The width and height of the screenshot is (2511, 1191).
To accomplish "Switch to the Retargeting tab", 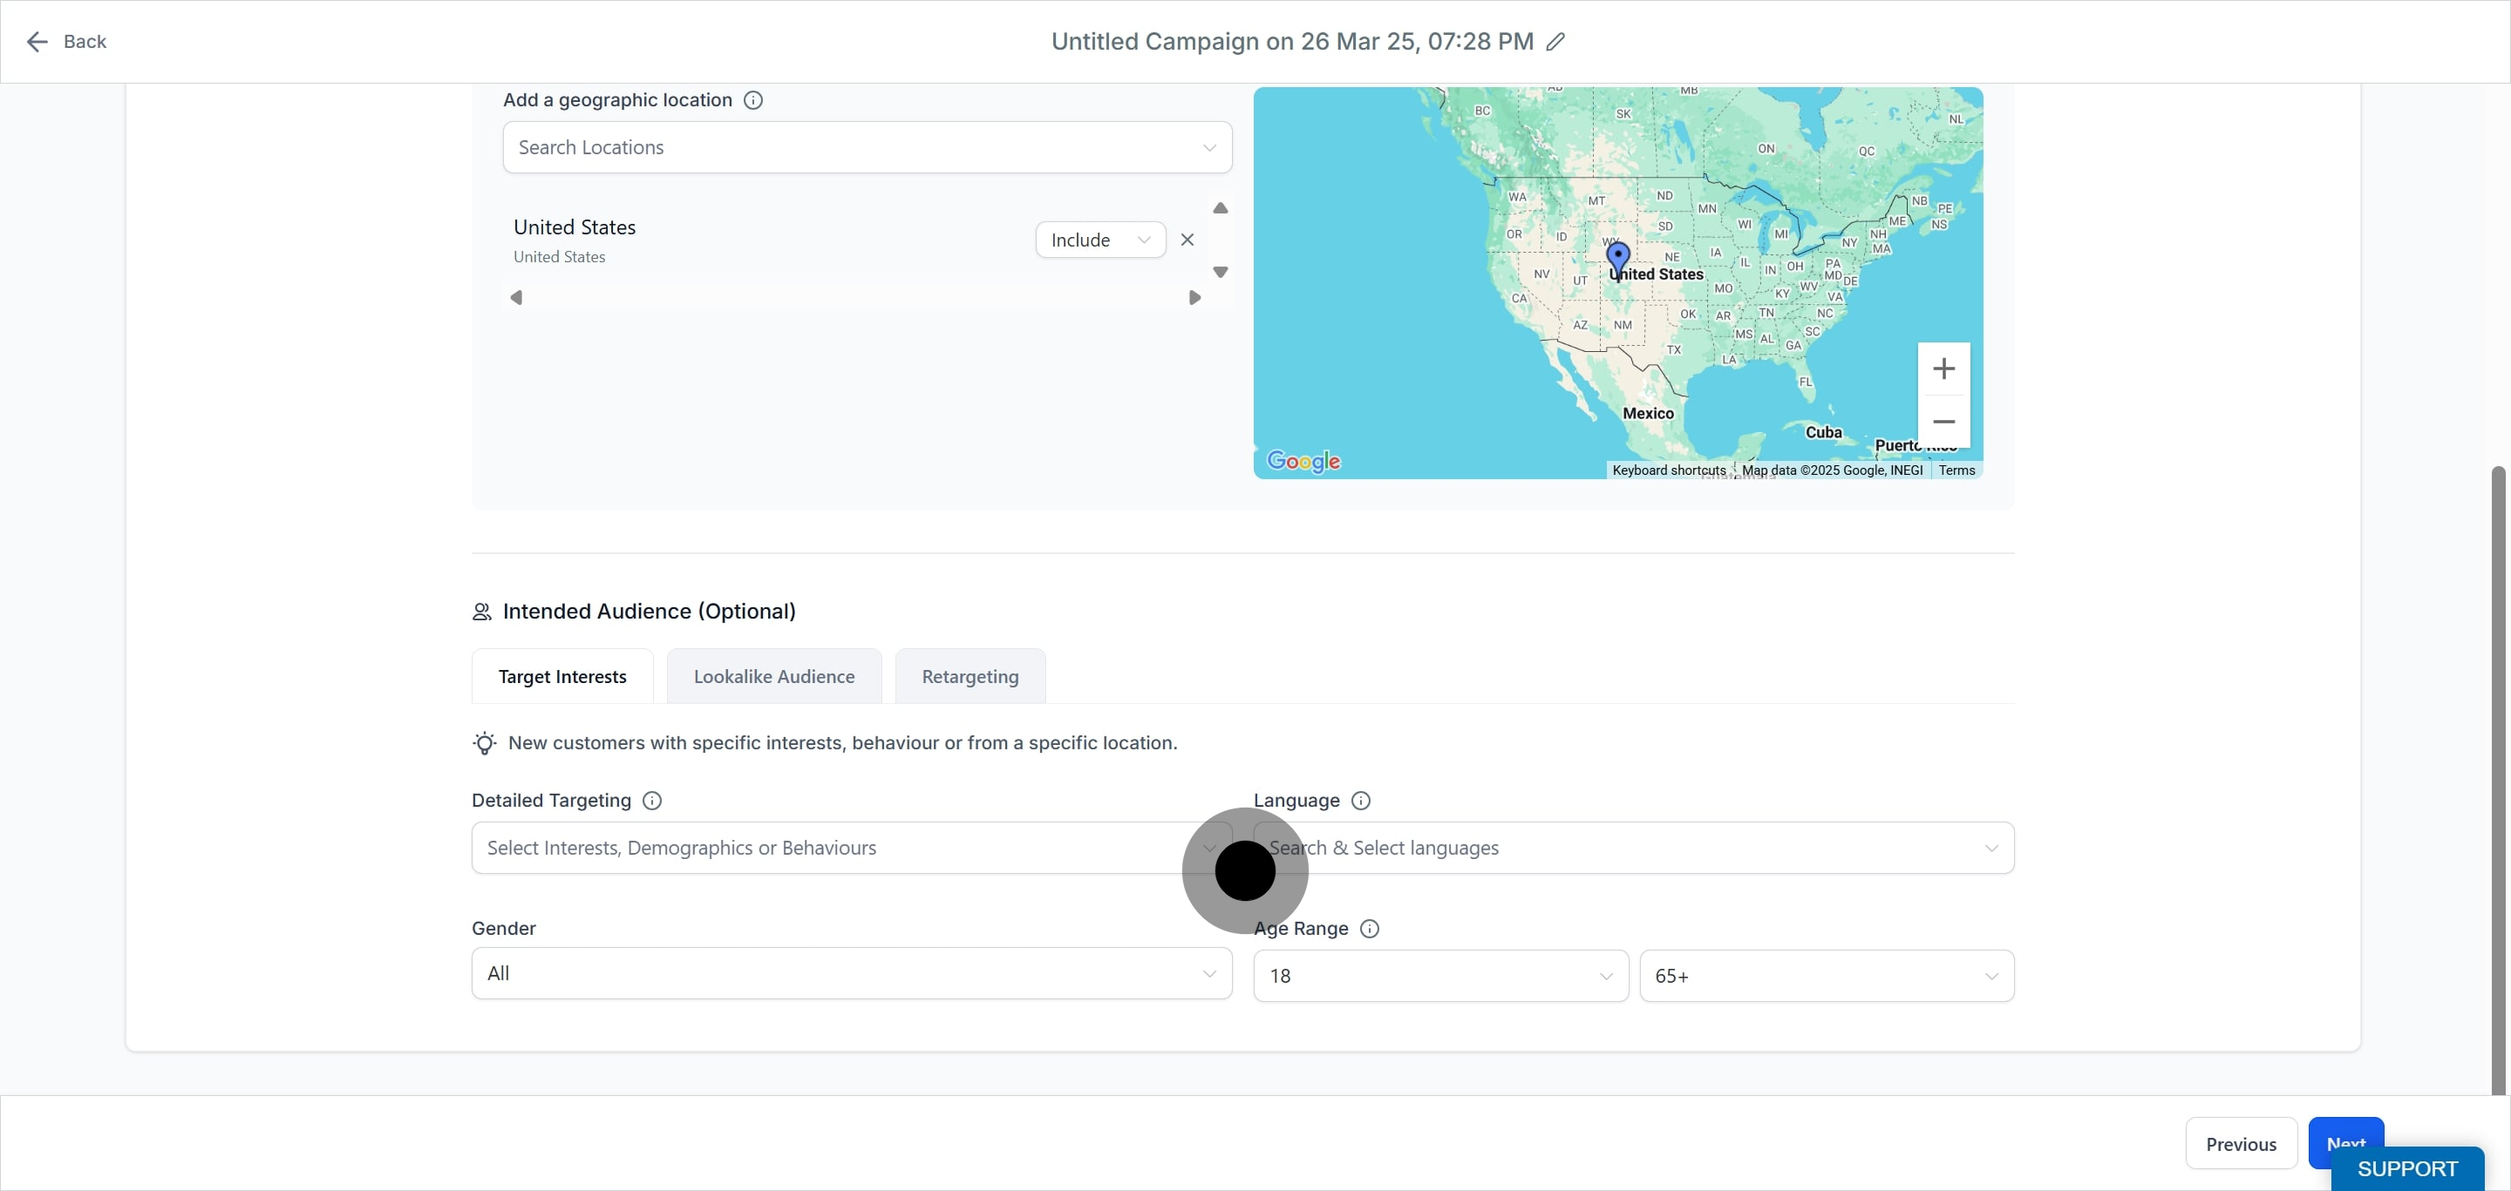I will click(970, 677).
